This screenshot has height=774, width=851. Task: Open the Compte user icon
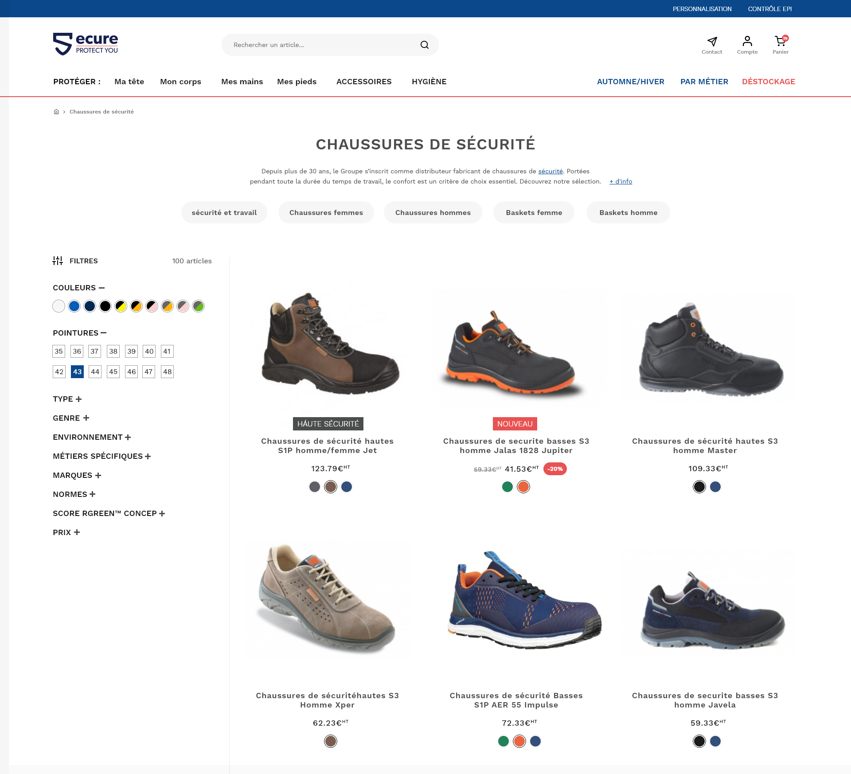[747, 42]
